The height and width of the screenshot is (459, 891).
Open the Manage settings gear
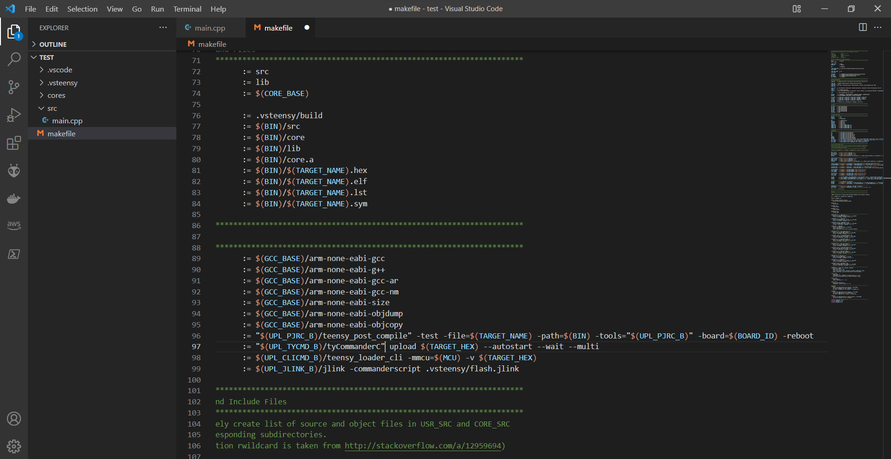pyautogui.click(x=14, y=446)
